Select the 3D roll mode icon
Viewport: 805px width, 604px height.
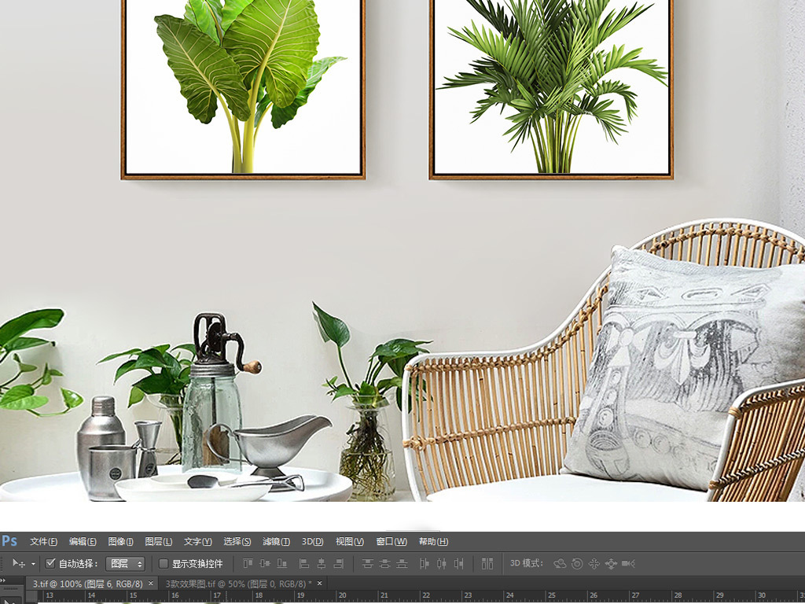coord(577,564)
